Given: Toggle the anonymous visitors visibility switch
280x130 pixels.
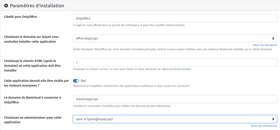Looking at the screenshot, I should click(76, 81).
